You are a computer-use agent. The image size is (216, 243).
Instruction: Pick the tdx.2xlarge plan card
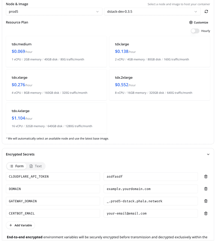(x=159, y=85)
